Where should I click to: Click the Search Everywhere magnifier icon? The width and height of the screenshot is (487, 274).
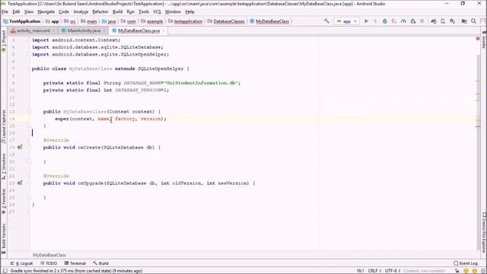(473, 21)
